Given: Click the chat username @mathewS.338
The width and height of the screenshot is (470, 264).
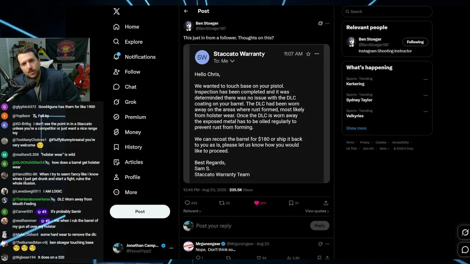Looking at the screenshot, I should [25, 155].
